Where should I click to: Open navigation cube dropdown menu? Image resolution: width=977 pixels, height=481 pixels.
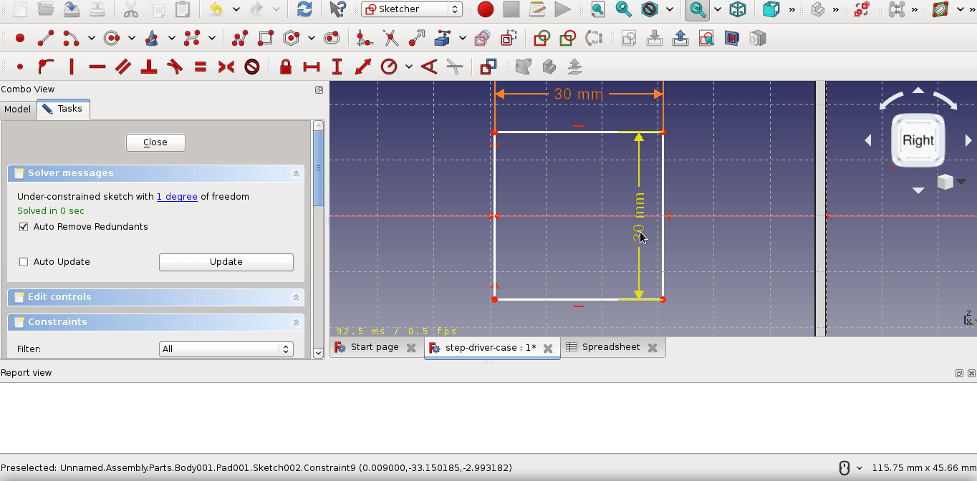(x=961, y=182)
